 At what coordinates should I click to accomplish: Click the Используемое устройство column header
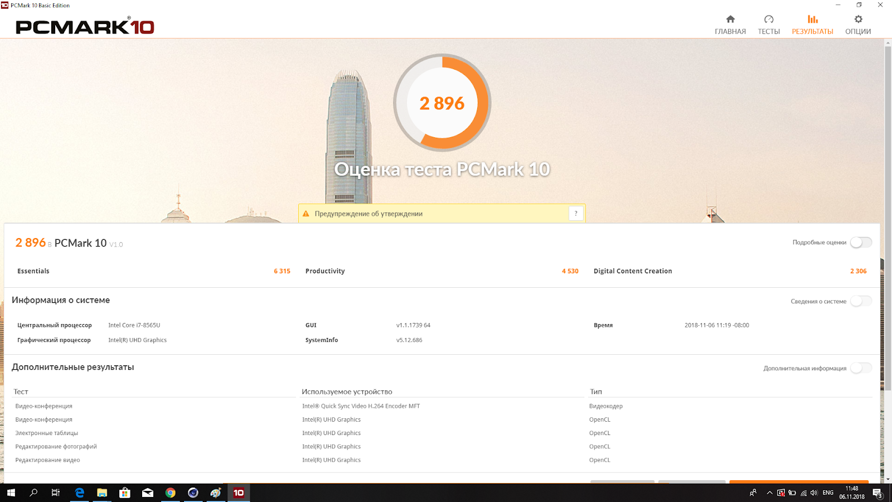(347, 392)
